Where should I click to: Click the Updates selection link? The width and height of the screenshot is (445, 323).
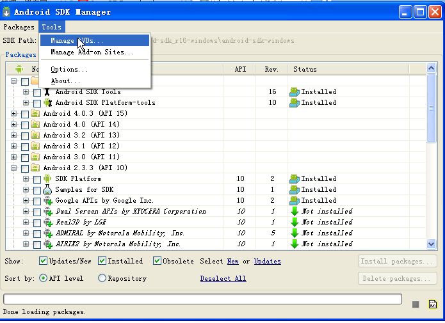click(x=268, y=261)
